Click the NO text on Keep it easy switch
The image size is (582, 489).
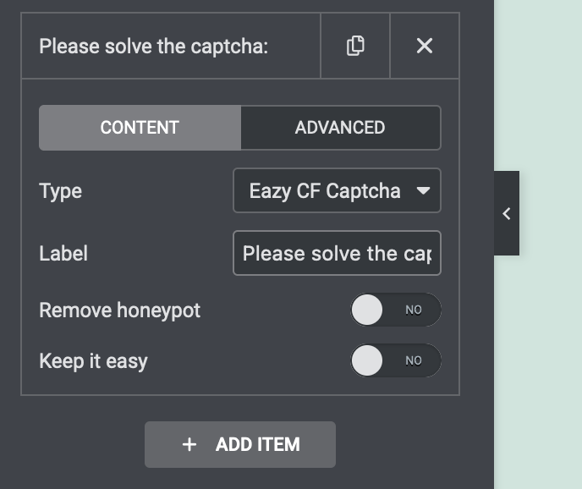click(x=414, y=360)
